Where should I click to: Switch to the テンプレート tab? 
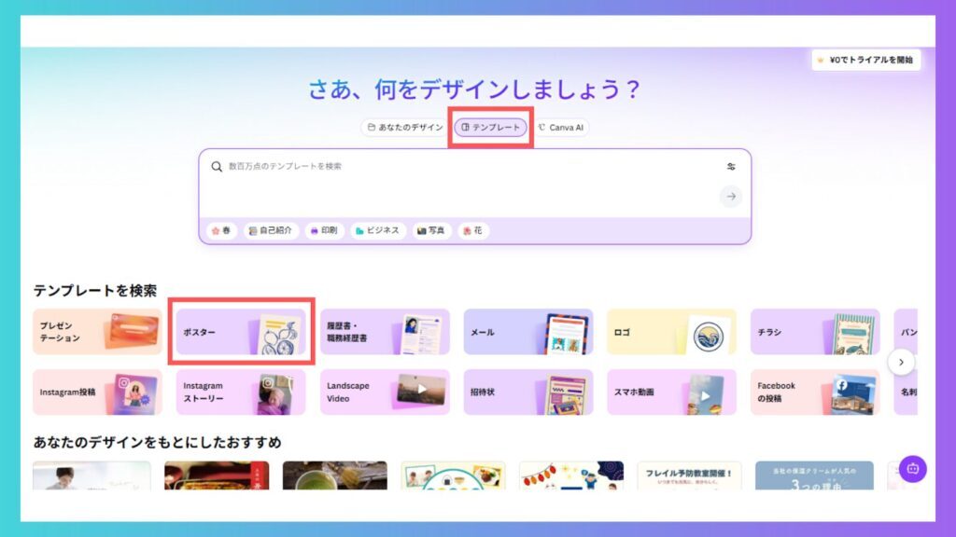coord(491,127)
